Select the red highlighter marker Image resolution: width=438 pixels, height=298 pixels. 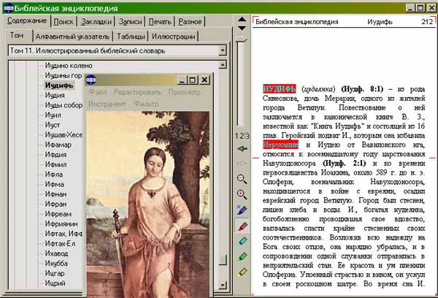point(242,225)
